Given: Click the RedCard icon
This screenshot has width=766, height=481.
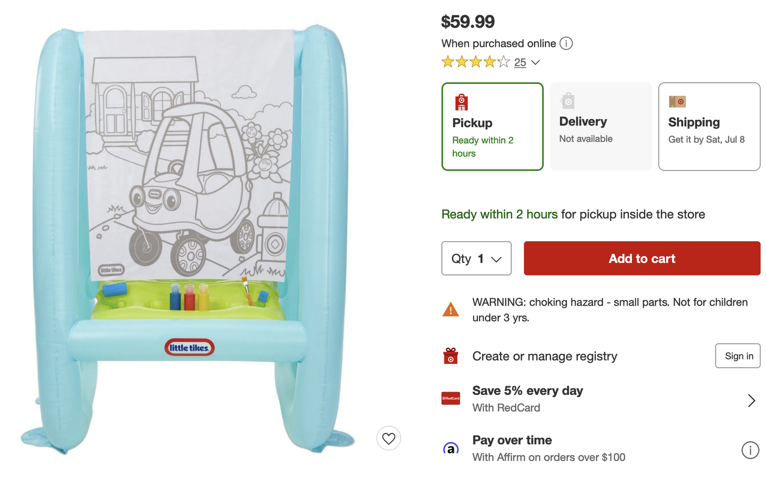Looking at the screenshot, I should coord(451,398).
